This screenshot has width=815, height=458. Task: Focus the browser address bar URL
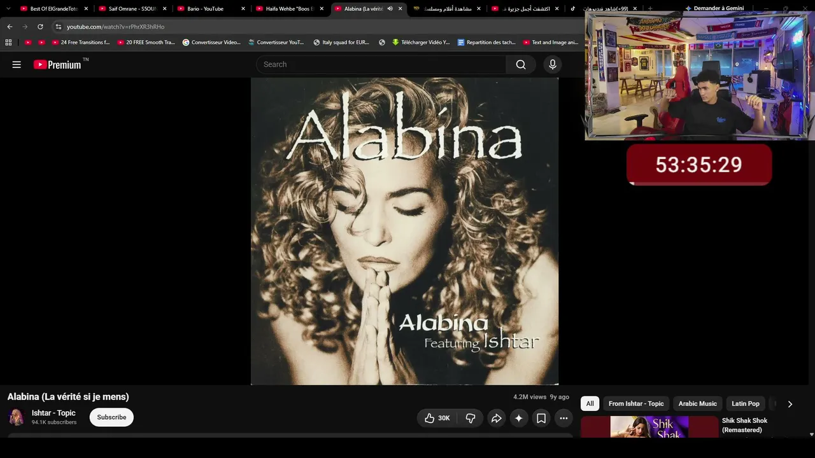click(x=115, y=27)
